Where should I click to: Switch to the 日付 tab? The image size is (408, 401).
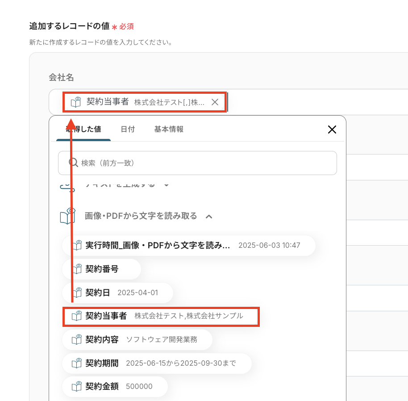[128, 129]
